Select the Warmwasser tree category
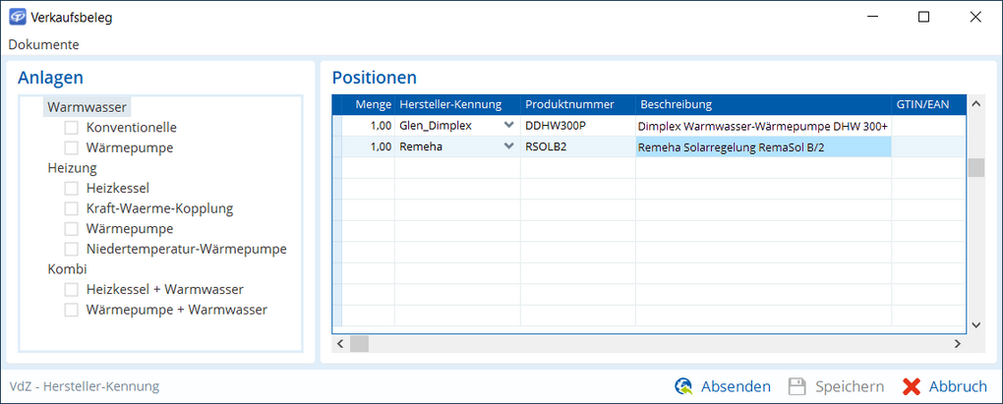Screen dimensions: 1003x404 point(88,107)
